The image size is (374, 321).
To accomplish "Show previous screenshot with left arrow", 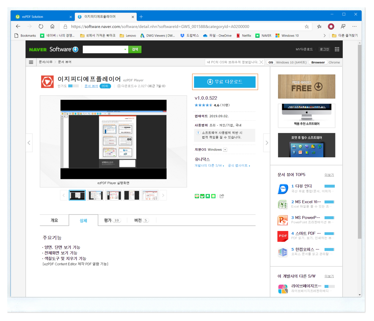I will tap(29, 143).
